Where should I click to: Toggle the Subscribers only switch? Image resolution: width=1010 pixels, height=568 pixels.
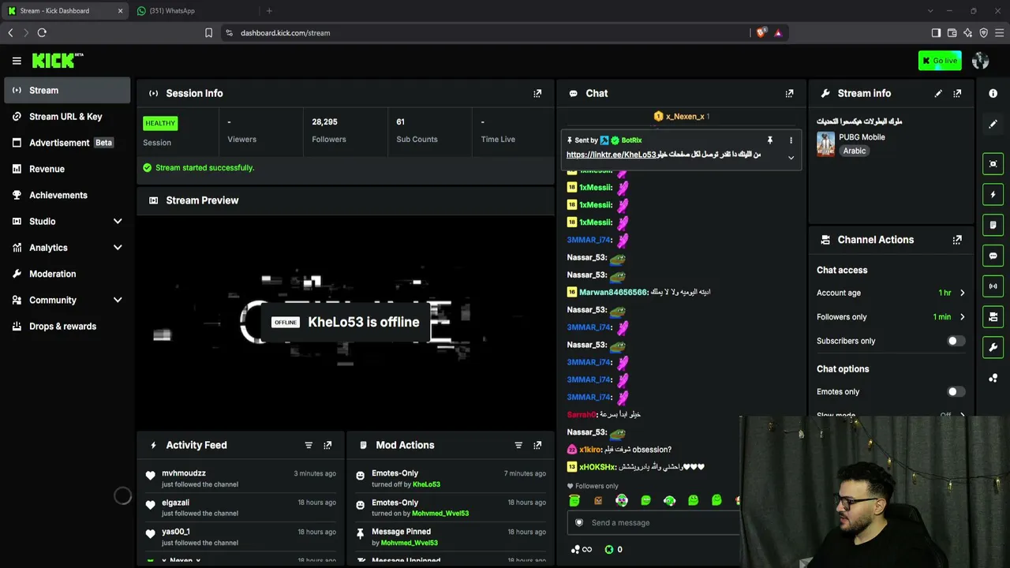point(955,341)
